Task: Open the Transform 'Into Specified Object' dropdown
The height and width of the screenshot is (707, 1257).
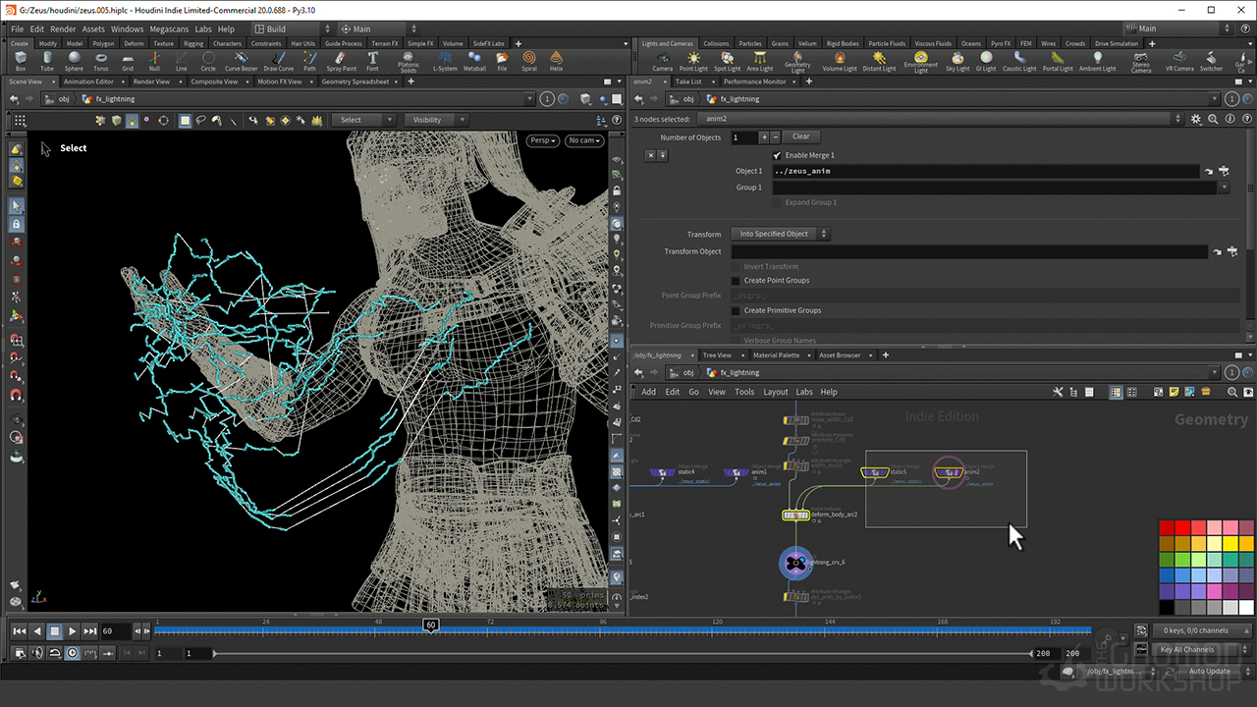Action: point(780,234)
